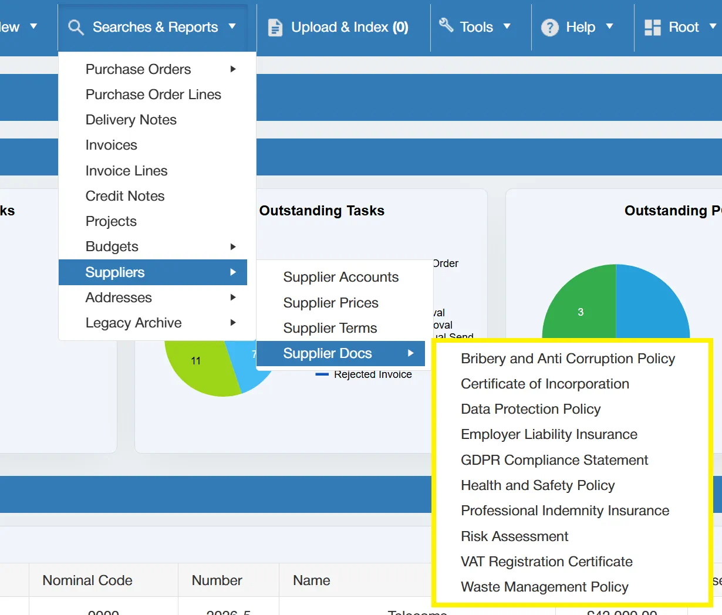Sort by the Number column header
722x615 pixels.
click(x=217, y=580)
